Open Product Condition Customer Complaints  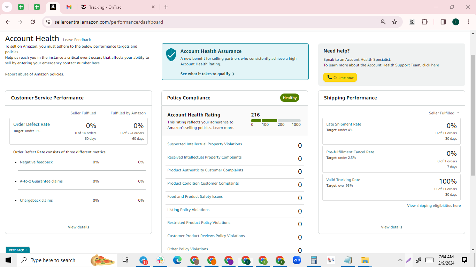coord(203,183)
